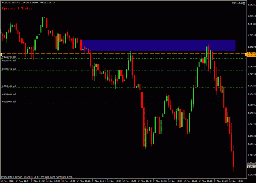Click the 1.04285 price scale value
Screen dimensions: 256x183
pos(251,36)
